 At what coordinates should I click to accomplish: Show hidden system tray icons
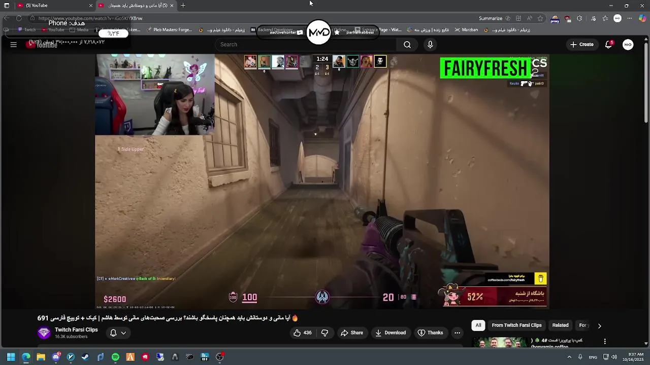tap(569, 357)
